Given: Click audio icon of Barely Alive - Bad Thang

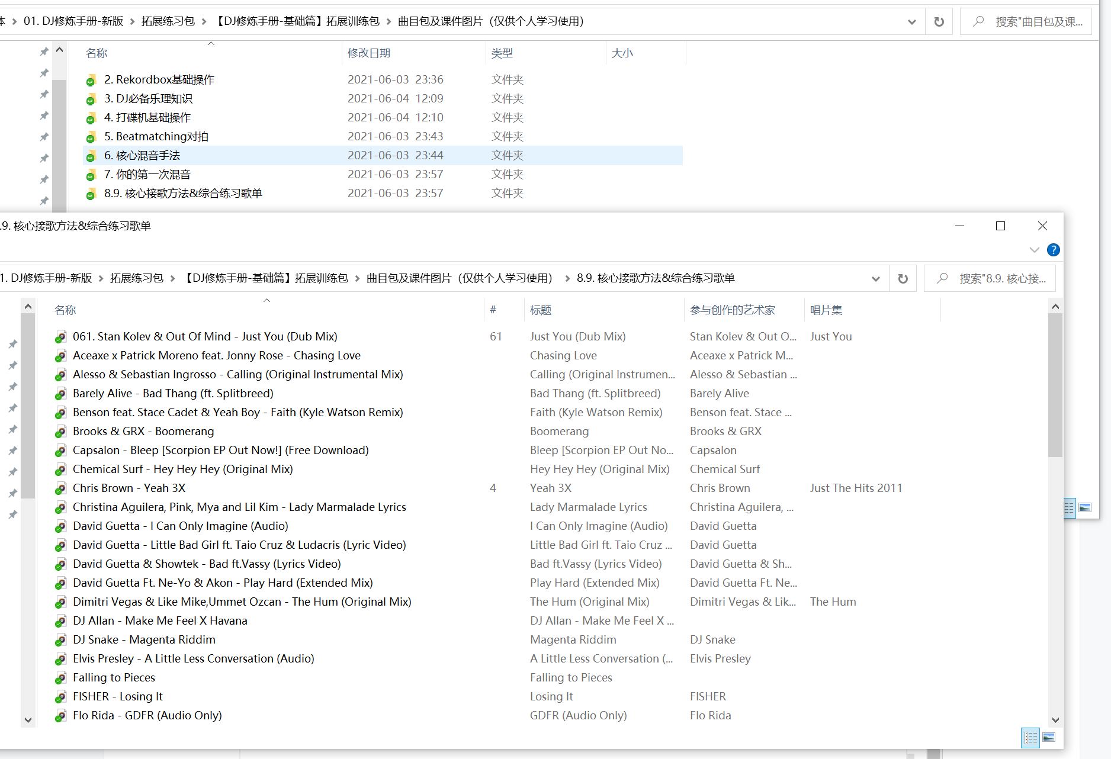Looking at the screenshot, I should pos(60,394).
